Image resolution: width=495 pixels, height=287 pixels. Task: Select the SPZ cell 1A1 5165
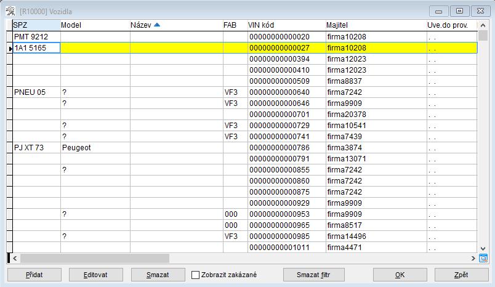(36, 48)
